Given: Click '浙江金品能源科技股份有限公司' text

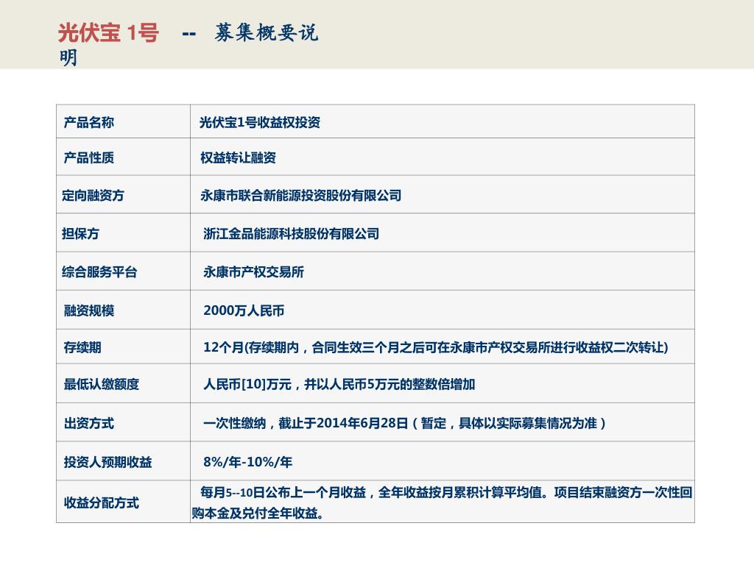Looking at the screenshot, I should pos(291,233).
